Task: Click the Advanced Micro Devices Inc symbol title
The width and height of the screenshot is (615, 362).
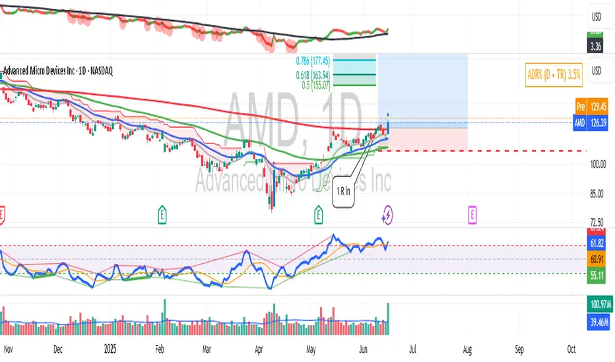Action: 58,70
